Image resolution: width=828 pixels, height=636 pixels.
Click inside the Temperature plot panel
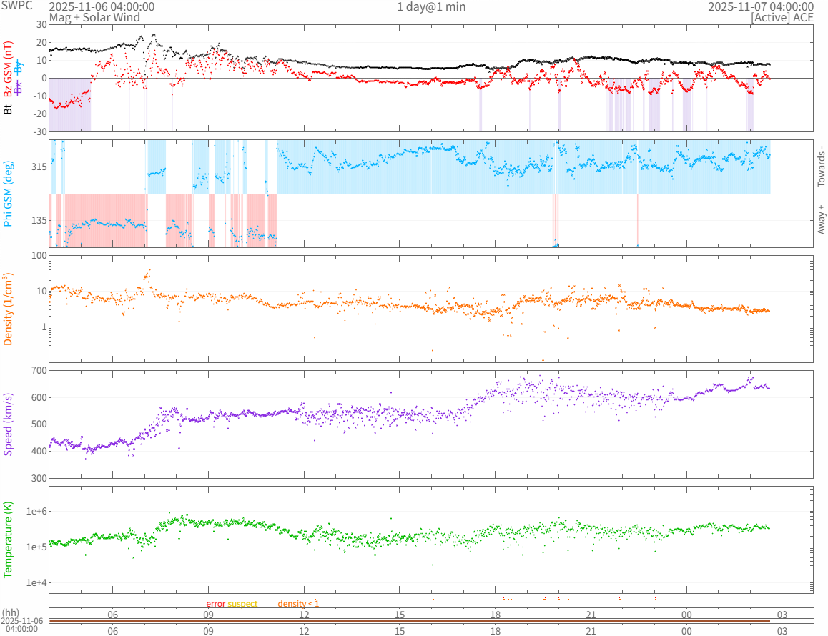tap(431, 540)
